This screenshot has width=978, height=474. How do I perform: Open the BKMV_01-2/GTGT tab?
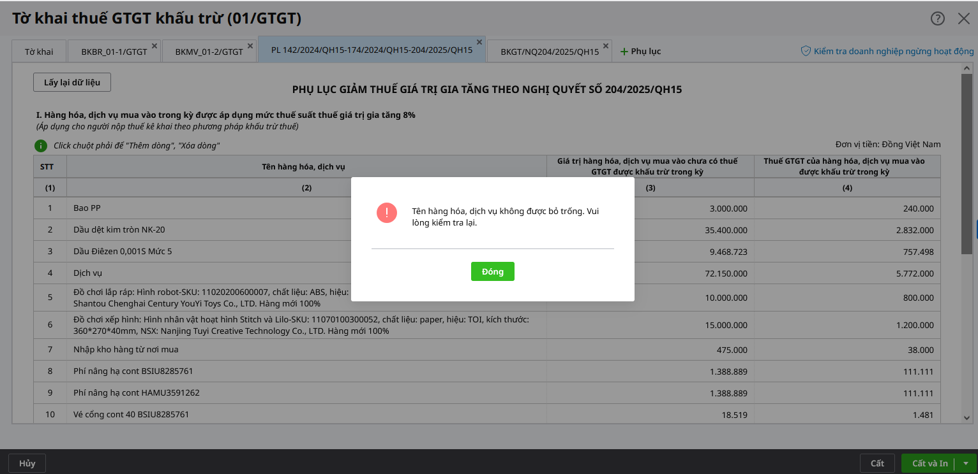[x=208, y=52]
